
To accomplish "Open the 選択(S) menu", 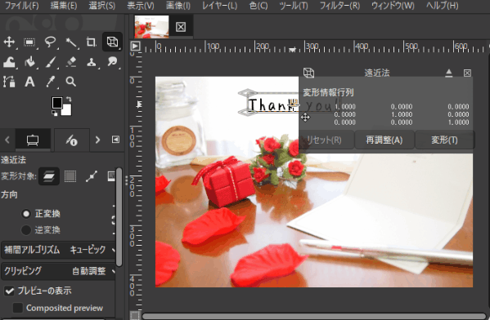I will coord(102,6).
